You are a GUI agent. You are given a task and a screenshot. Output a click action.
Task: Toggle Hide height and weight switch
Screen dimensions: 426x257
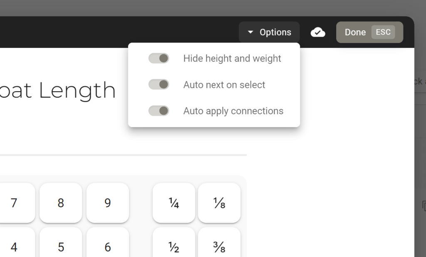click(x=159, y=58)
